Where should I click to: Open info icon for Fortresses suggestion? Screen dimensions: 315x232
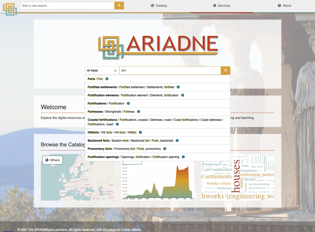[139, 112]
